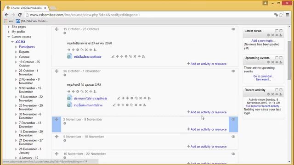Hide the 19 October - 25 October section
Viewport: 294px width, 165px height.
[233, 29]
